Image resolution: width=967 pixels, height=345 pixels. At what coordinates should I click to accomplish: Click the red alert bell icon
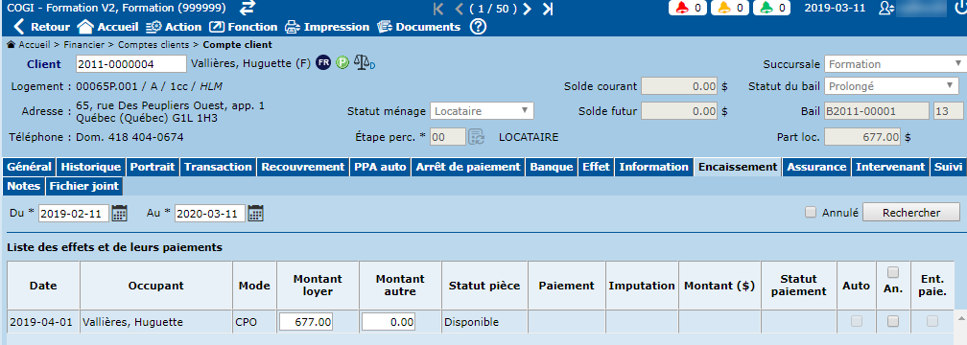coord(681,8)
